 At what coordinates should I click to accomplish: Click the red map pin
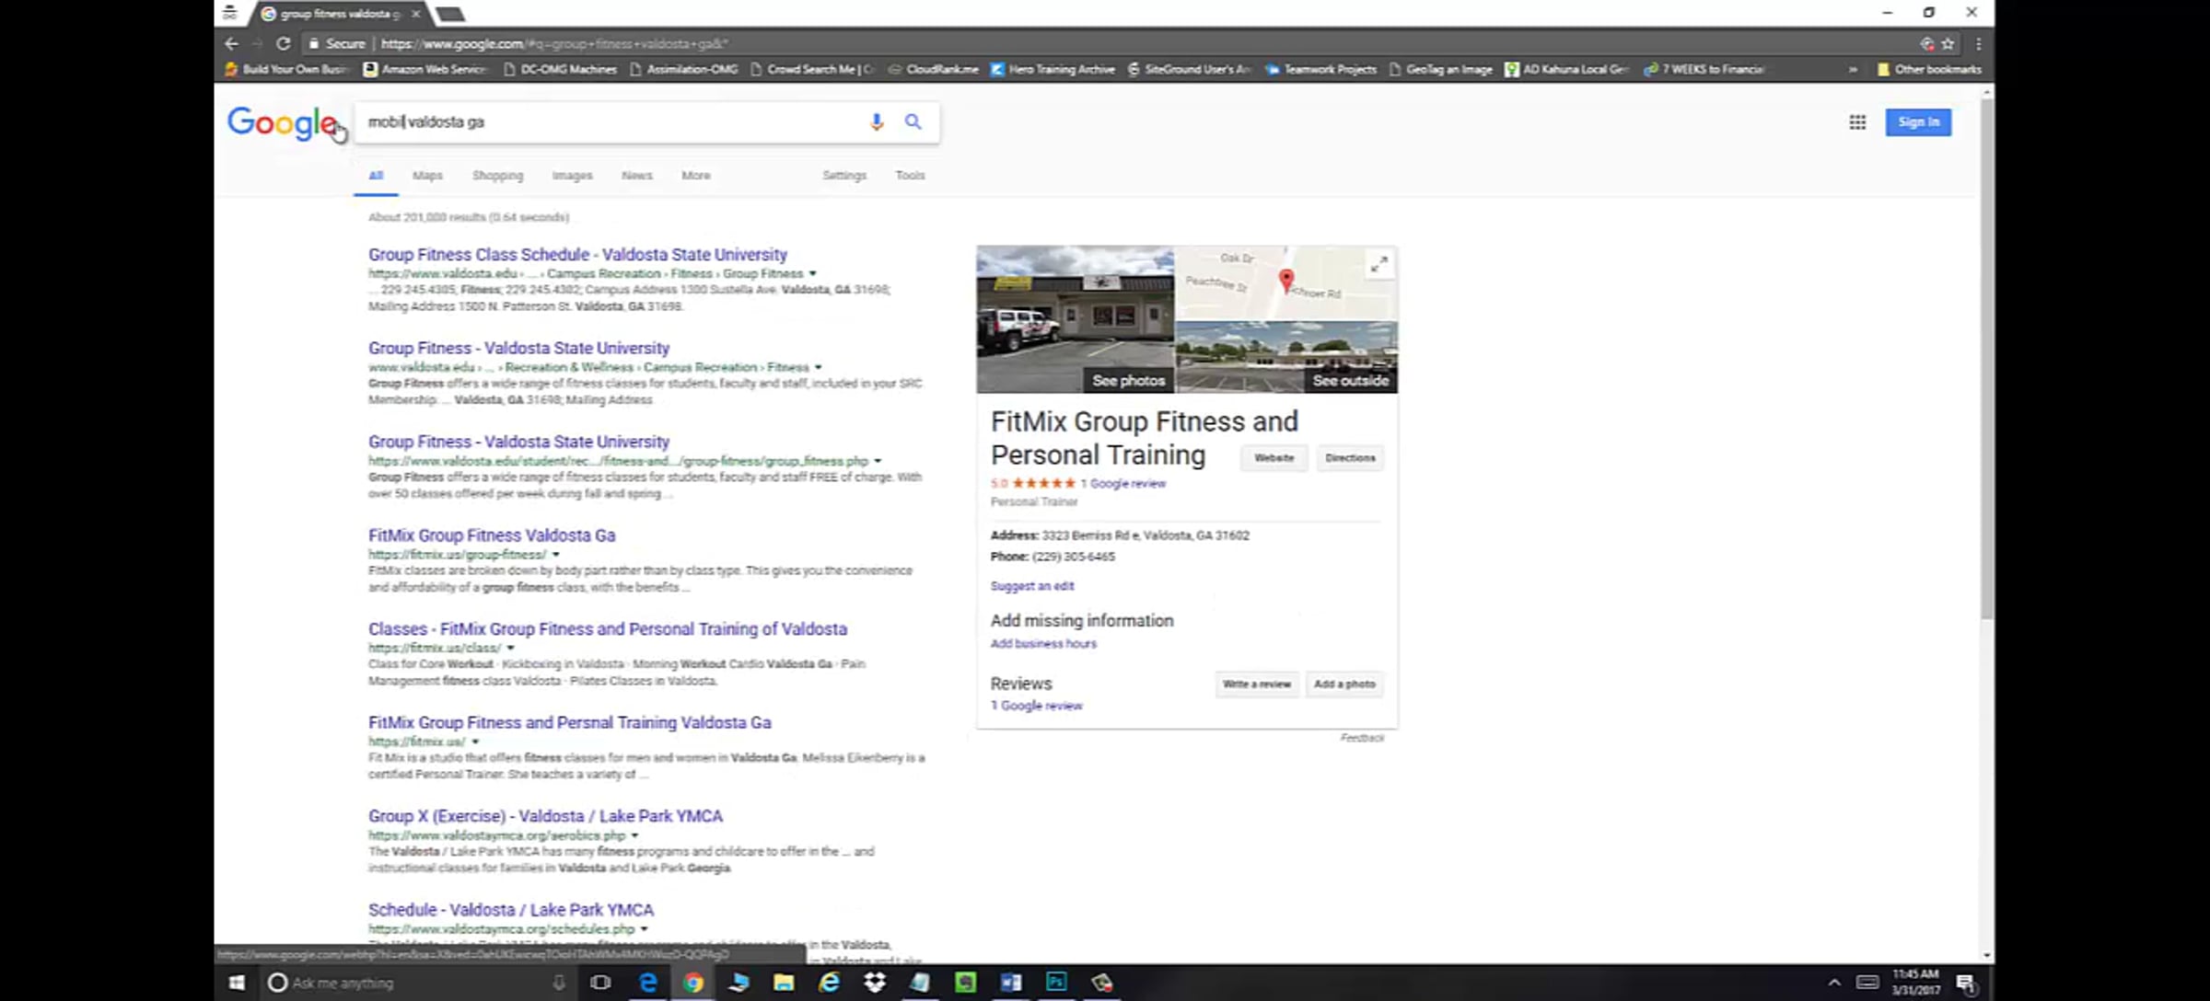click(1286, 280)
